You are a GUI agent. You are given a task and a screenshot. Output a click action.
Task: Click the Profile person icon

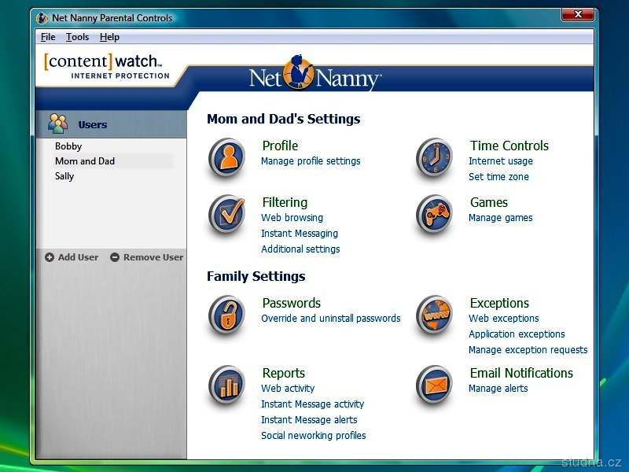pyautogui.click(x=226, y=157)
